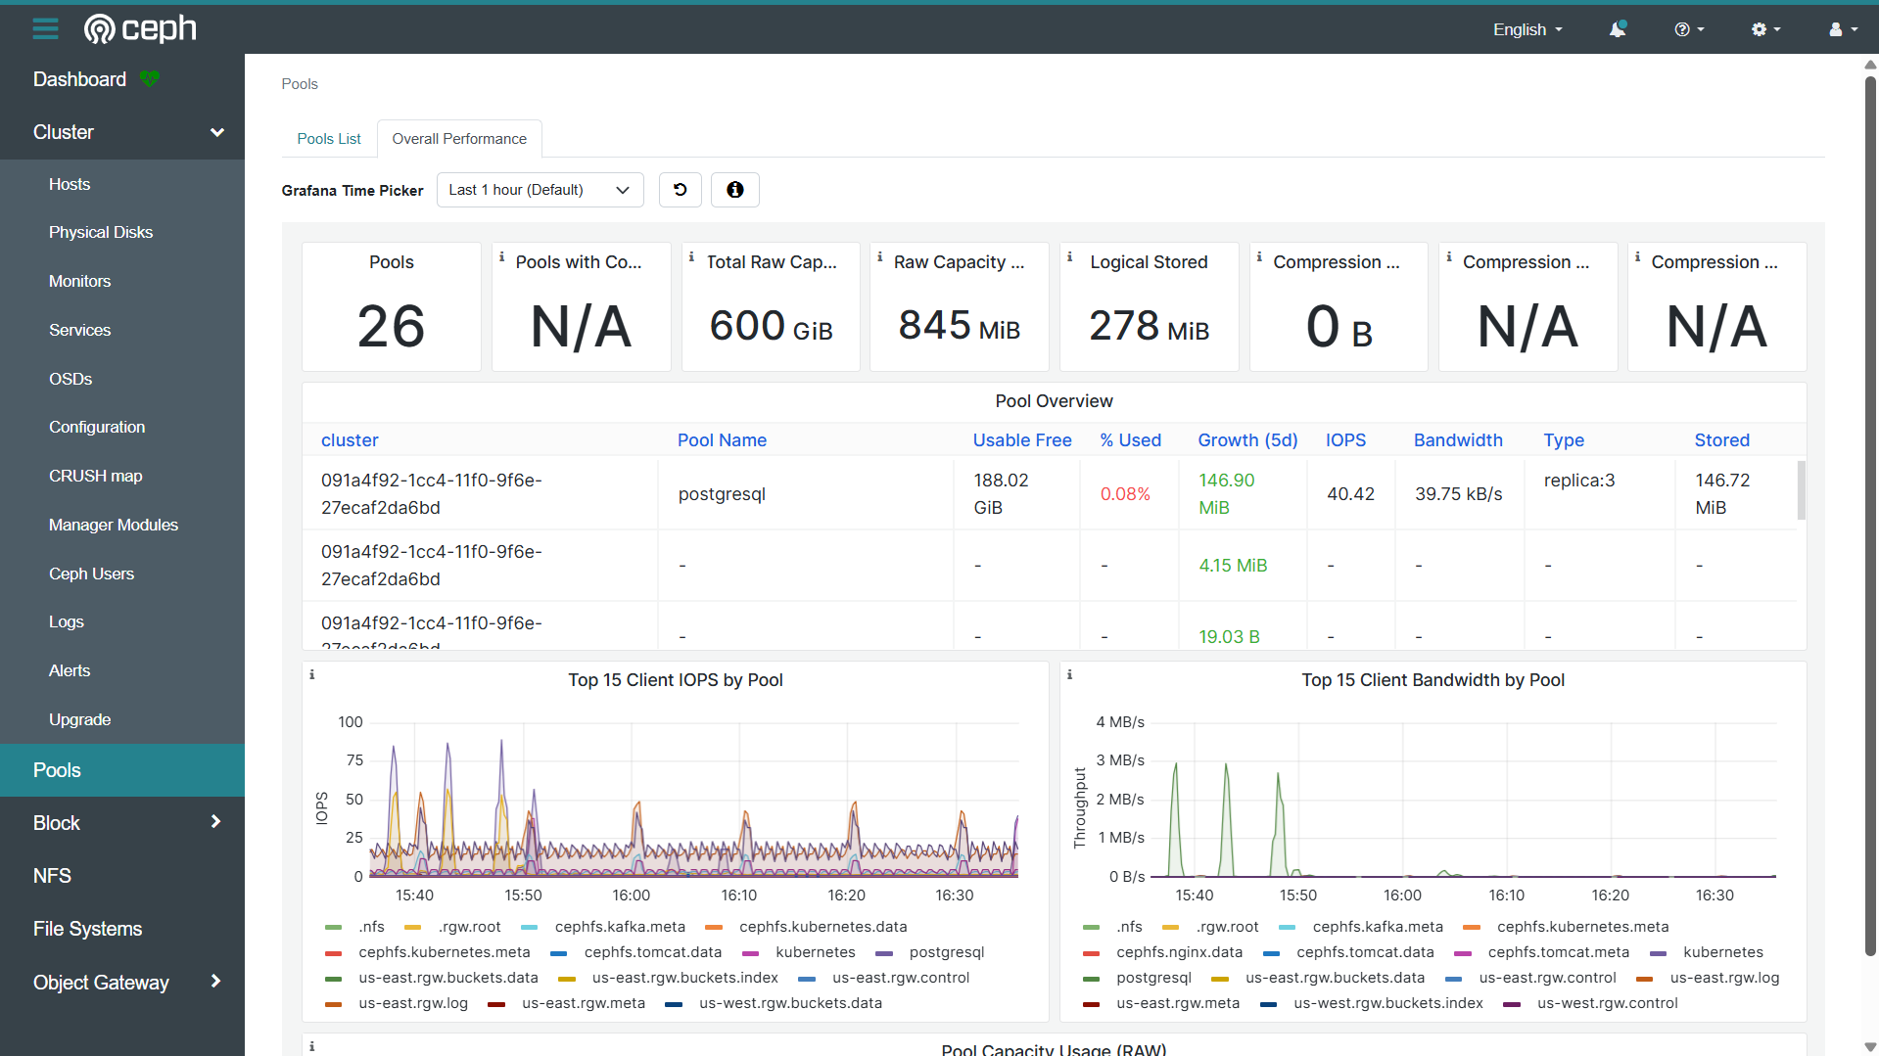Sort table by % Used column
Viewport: 1879px width, 1056px height.
[1130, 440]
